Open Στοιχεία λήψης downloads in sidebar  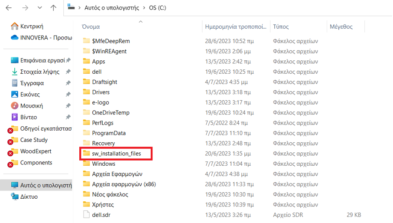(x=39, y=72)
